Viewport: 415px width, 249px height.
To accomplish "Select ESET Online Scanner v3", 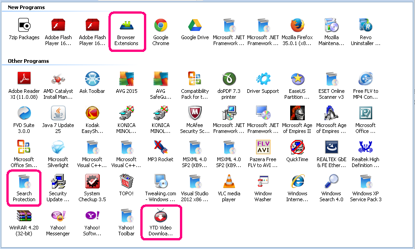I will click(x=331, y=79).
